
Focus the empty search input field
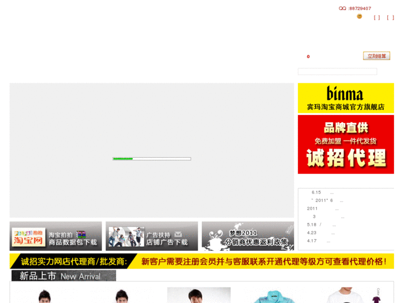coord(337,71)
